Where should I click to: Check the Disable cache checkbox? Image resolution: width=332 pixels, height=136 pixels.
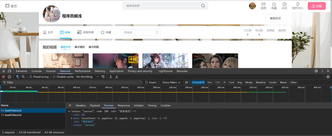(x=54, y=77)
